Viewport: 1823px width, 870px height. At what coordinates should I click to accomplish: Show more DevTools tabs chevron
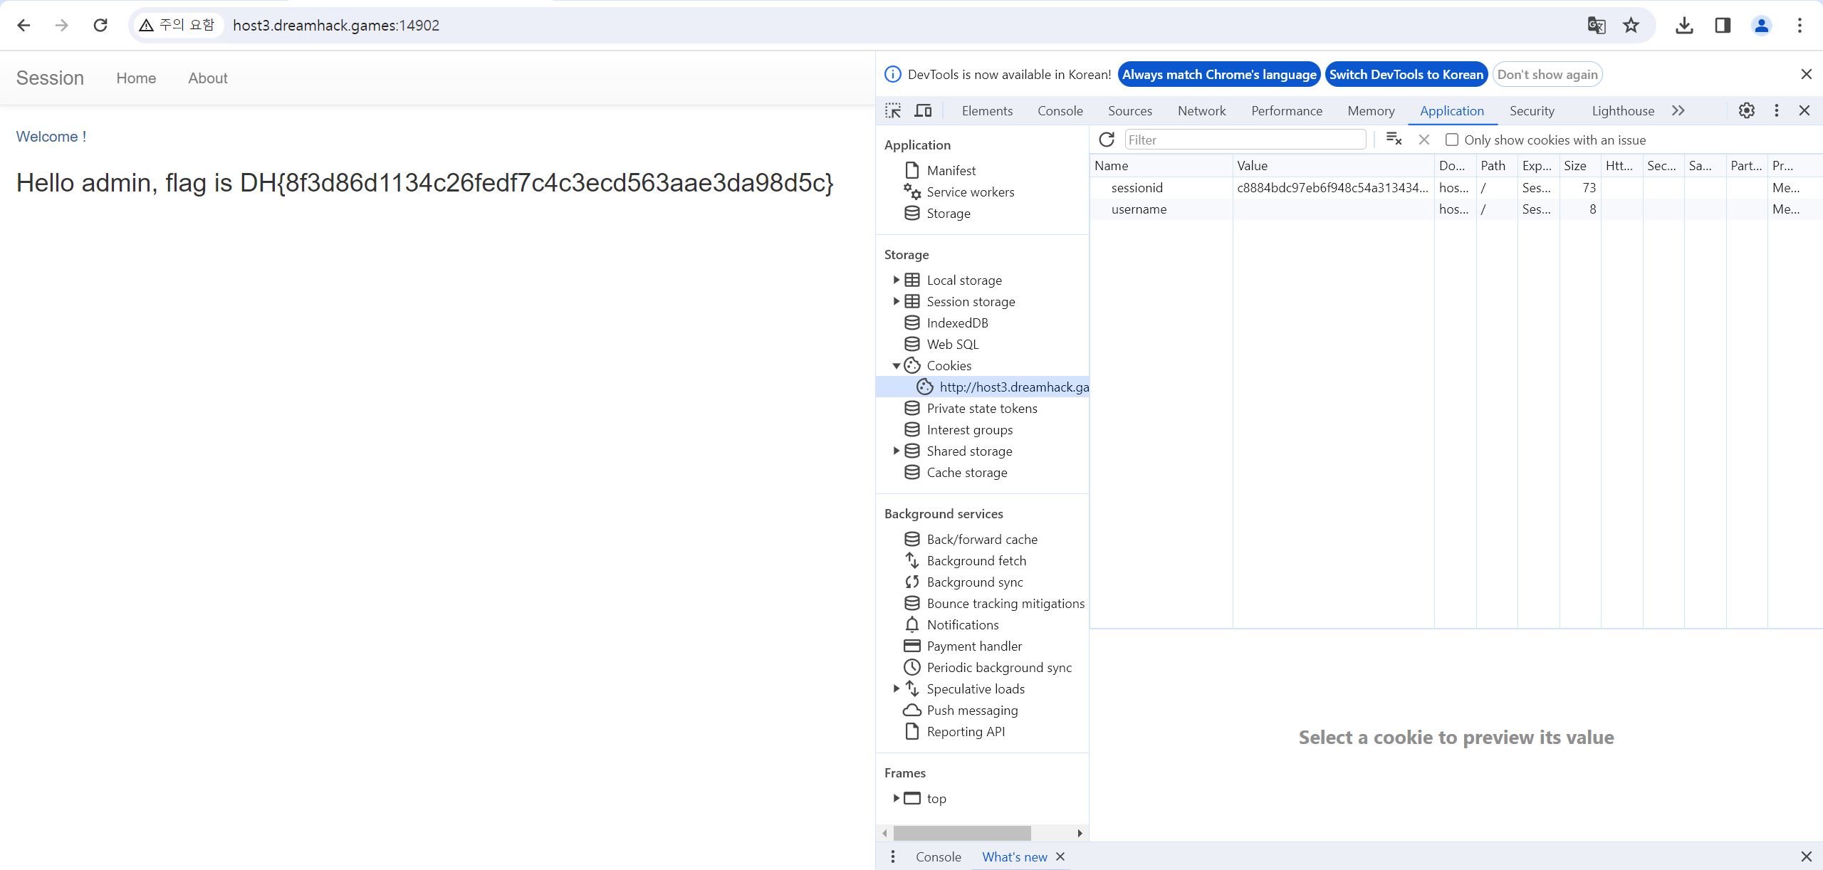(x=1678, y=110)
